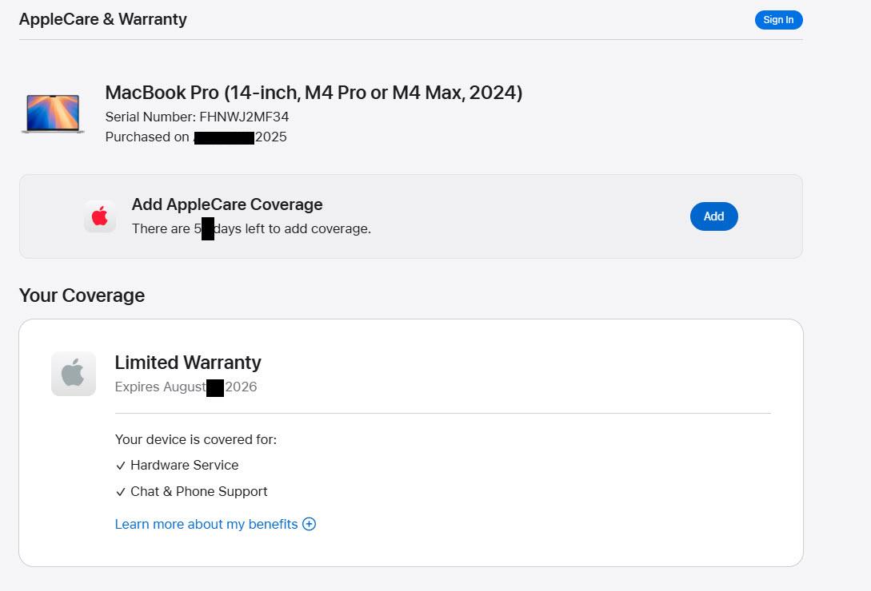The width and height of the screenshot is (871, 591).
Task: Click the red Apple logo AppleCare icon
Action: click(x=100, y=216)
